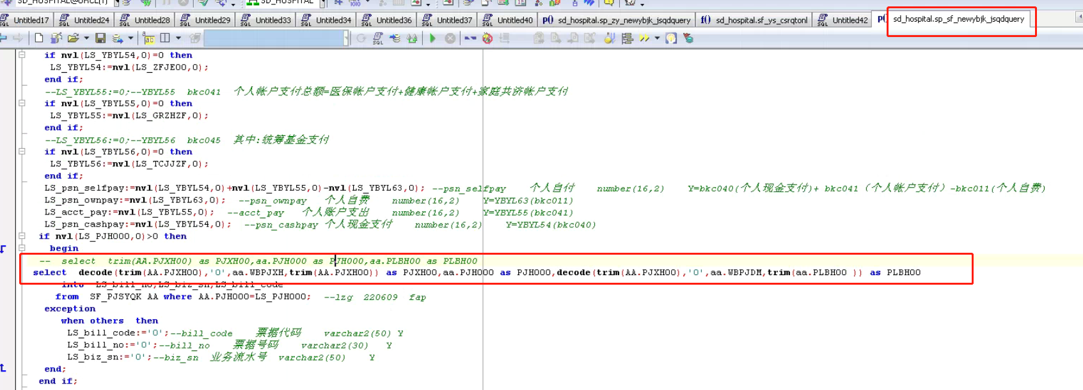Click the sweep broom clean icon
This screenshot has width=1083, height=390.
610,38
